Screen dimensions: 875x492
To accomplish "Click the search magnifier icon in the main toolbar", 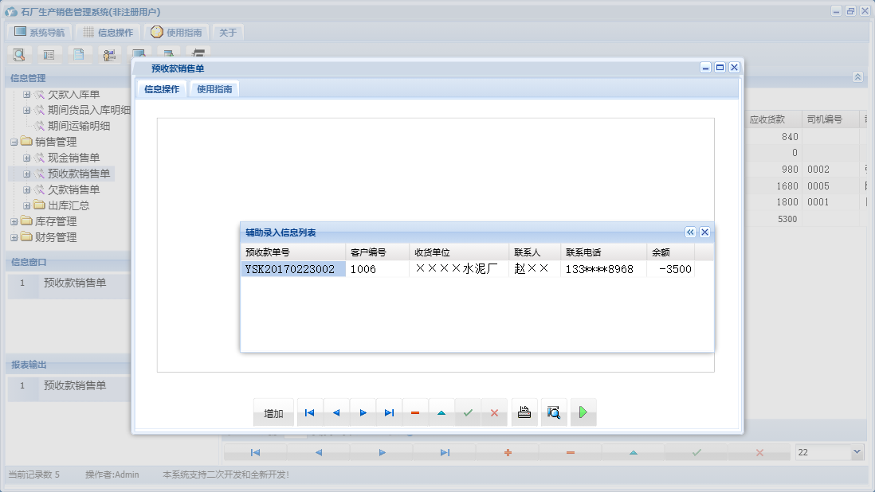I will [19, 55].
